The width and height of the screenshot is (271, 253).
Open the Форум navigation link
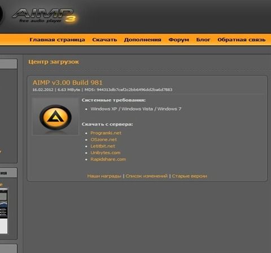point(178,39)
